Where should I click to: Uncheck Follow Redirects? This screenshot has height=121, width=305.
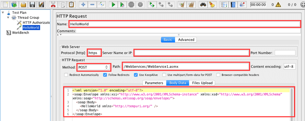coord(105,75)
